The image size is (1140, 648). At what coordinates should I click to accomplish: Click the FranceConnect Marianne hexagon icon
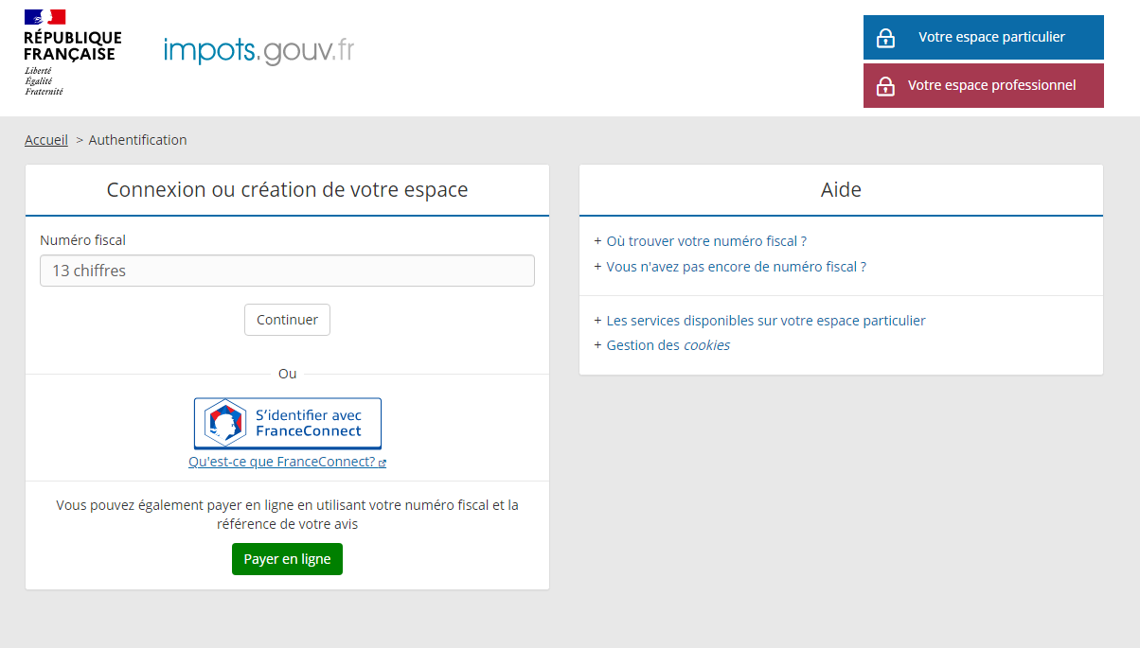(225, 423)
